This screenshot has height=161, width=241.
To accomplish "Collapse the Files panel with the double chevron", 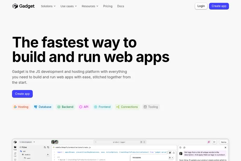I will click(x=20, y=147).
